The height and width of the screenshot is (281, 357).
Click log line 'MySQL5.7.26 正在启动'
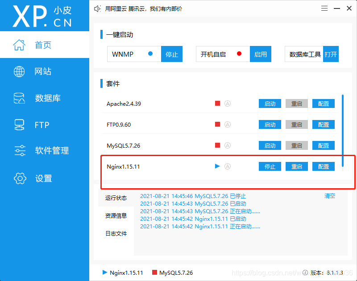200,211
